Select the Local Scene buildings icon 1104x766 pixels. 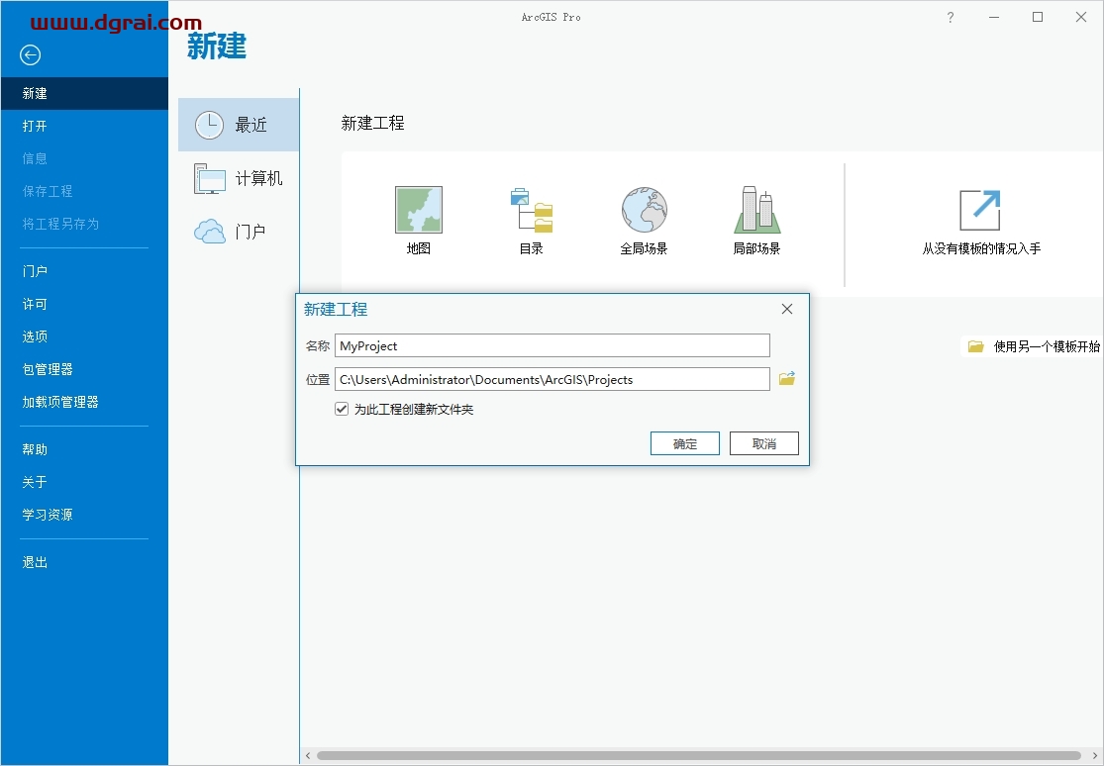tap(756, 210)
